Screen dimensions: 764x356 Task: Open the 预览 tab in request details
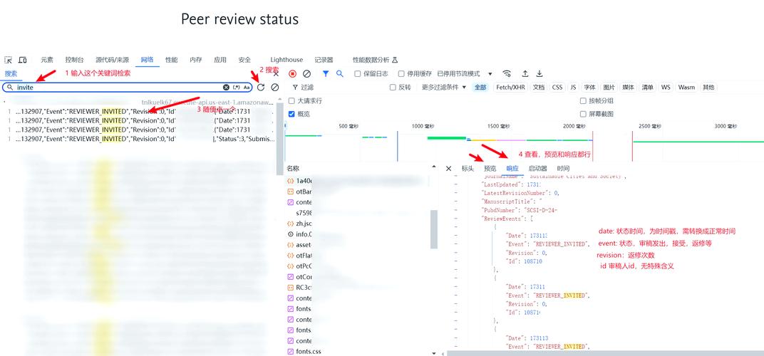click(490, 169)
